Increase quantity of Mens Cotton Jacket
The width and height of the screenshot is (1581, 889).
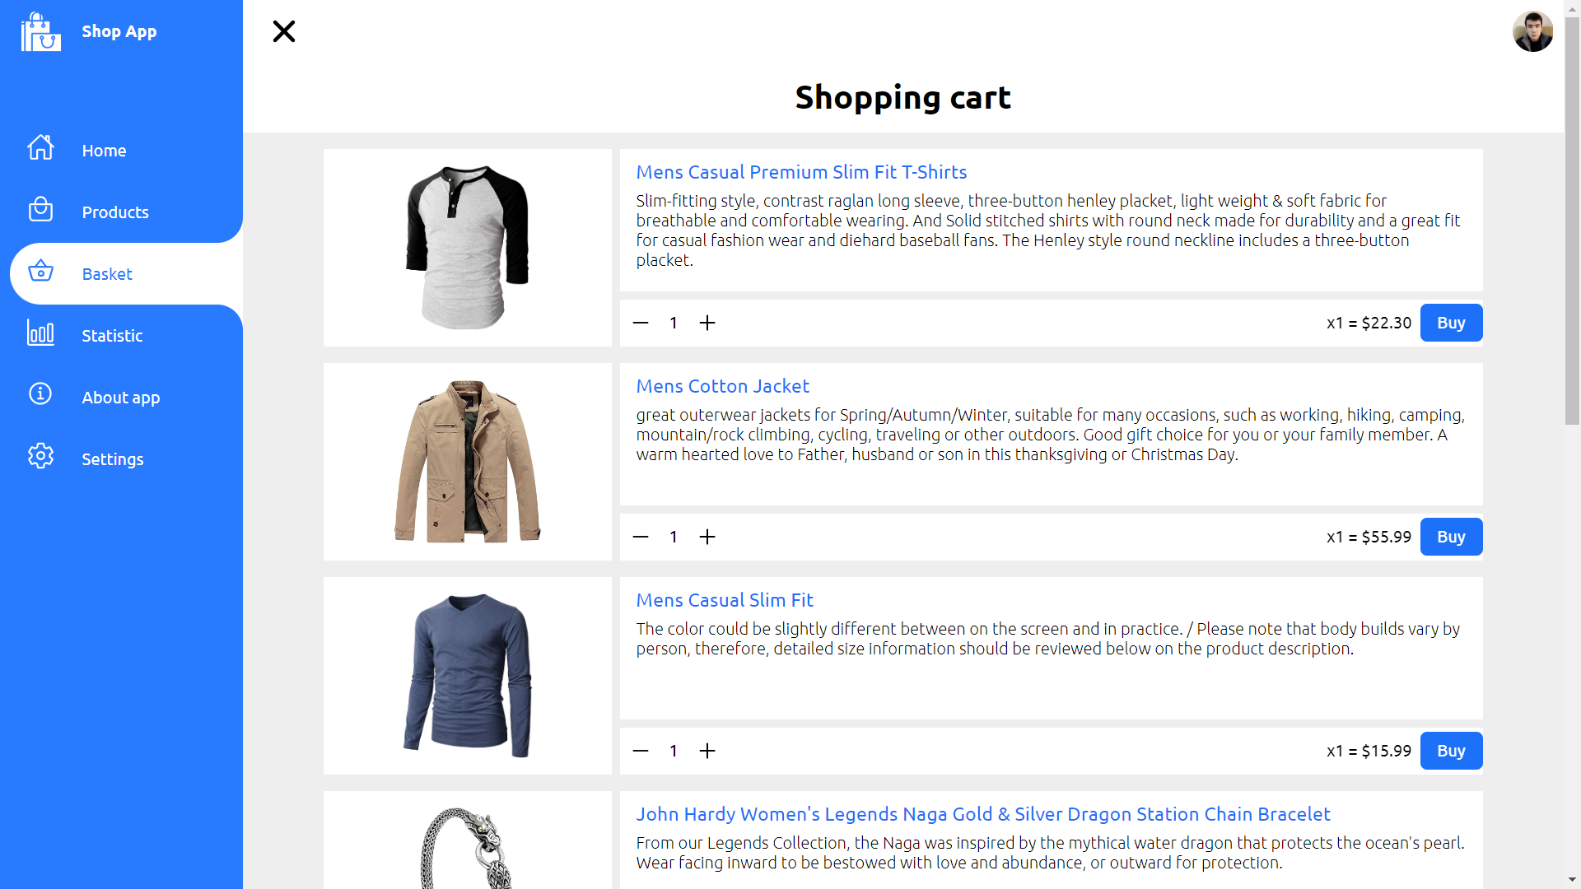pos(707,537)
